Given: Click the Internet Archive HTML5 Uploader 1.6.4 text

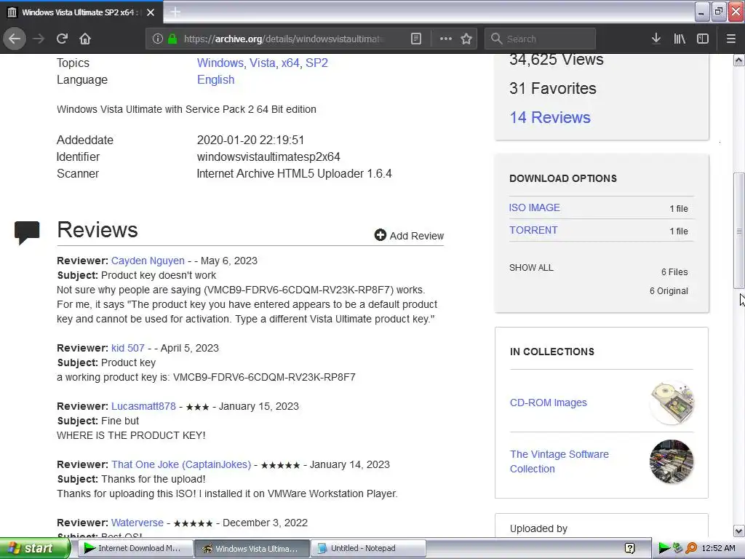Looking at the screenshot, I should point(294,173).
